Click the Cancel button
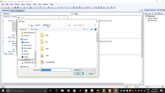 [x=91, y=74]
